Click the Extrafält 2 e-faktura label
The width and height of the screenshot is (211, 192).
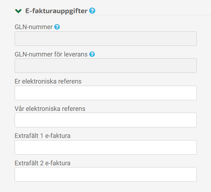click(x=42, y=163)
